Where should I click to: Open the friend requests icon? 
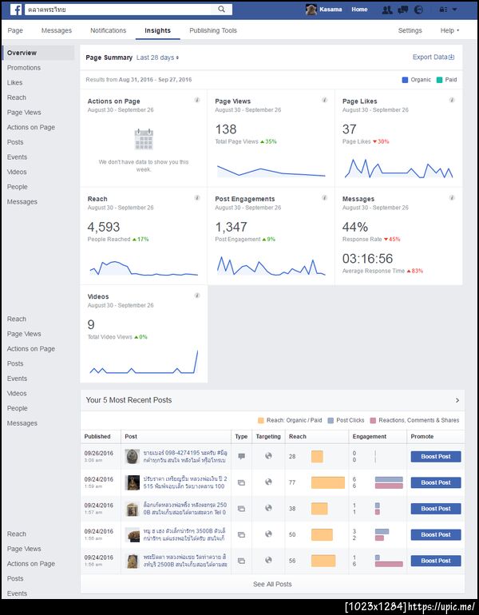point(387,10)
